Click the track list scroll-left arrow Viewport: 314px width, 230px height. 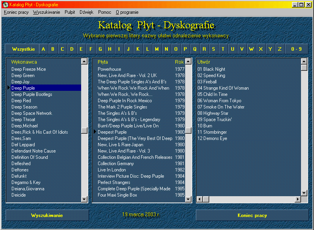(x=199, y=199)
